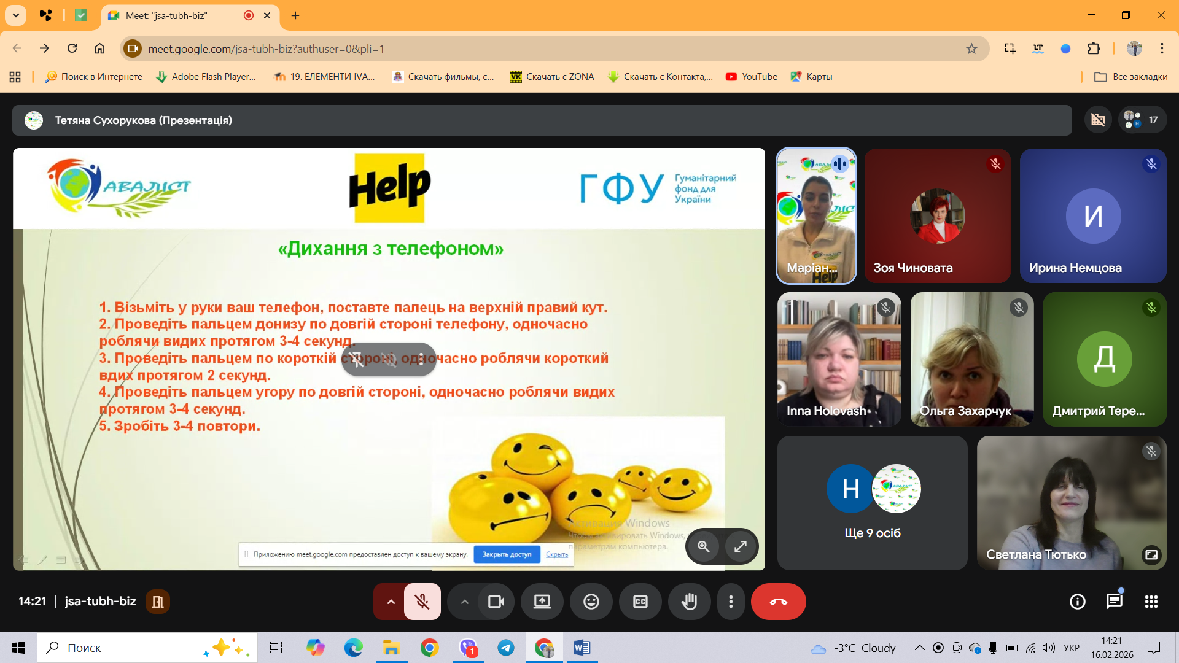Toggle the camera on or off
The height and width of the screenshot is (663, 1179).
click(x=496, y=602)
